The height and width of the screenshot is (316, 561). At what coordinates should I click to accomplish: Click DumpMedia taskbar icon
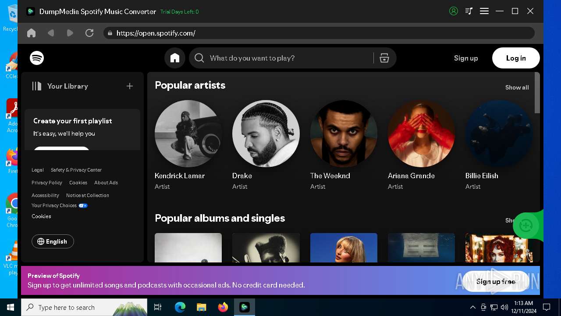tap(244, 307)
